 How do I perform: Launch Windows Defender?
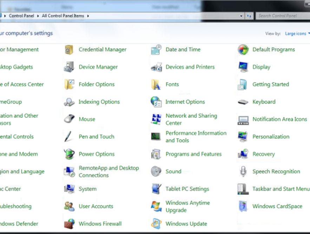point(19,224)
